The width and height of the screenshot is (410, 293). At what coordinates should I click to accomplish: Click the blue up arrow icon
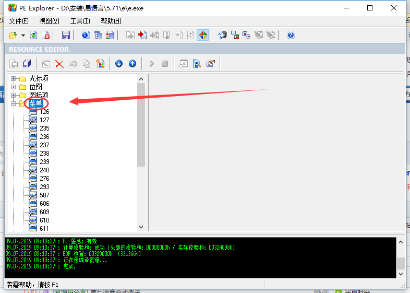tap(132, 64)
